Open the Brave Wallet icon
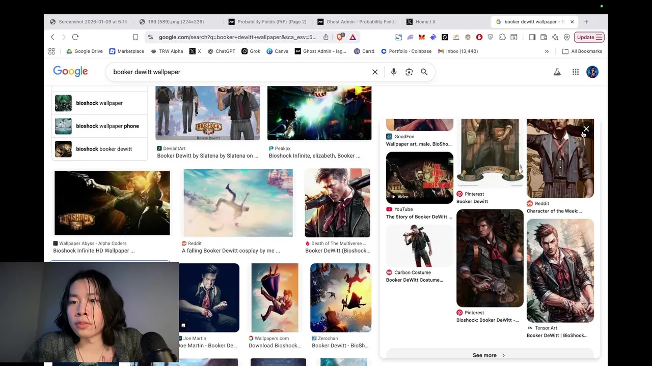652x366 pixels. pyautogui.click(x=544, y=37)
